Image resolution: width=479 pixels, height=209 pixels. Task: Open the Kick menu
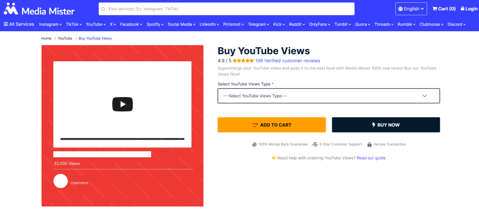point(279,24)
